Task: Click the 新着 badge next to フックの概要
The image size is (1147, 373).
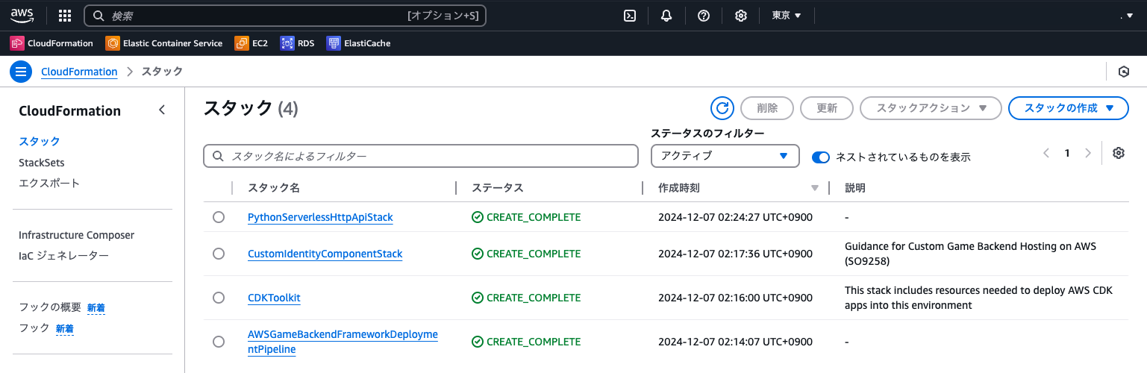Action: click(96, 307)
